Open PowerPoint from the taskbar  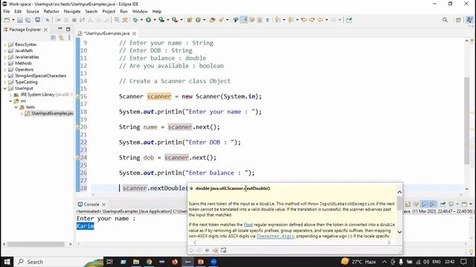[x=201, y=262]
